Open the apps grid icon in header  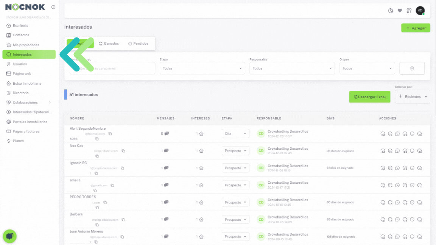(x=409, y=11)
